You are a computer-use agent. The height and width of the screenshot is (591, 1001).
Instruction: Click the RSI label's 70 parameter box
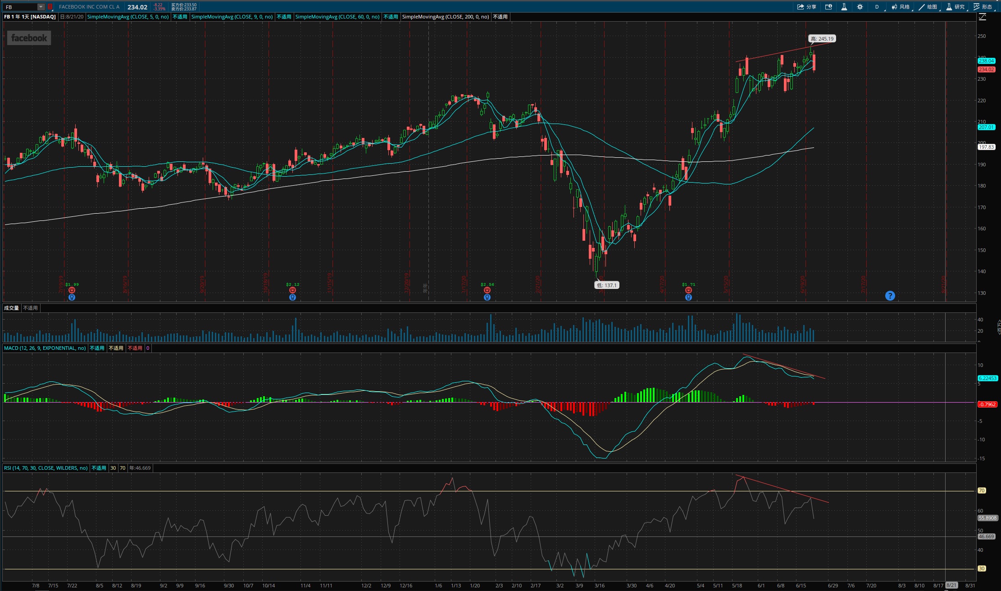coord(123,468)
